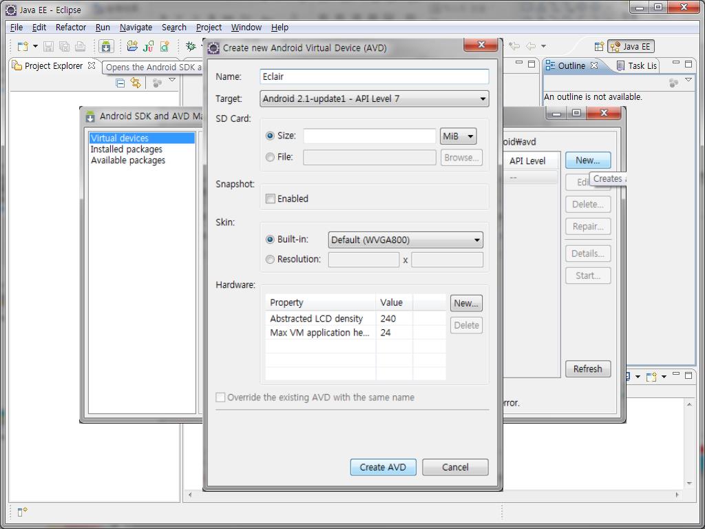
Task: Open the Display Selected Console dropdown arrow
Action: tap(637, 377)
